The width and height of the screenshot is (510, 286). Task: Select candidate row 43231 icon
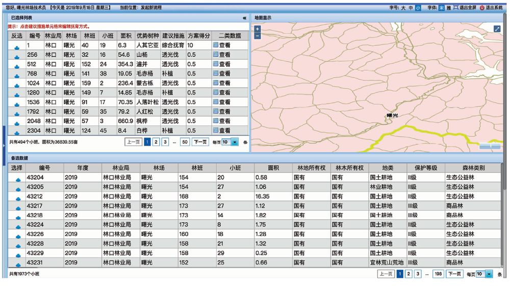click(x=17, y=264)
